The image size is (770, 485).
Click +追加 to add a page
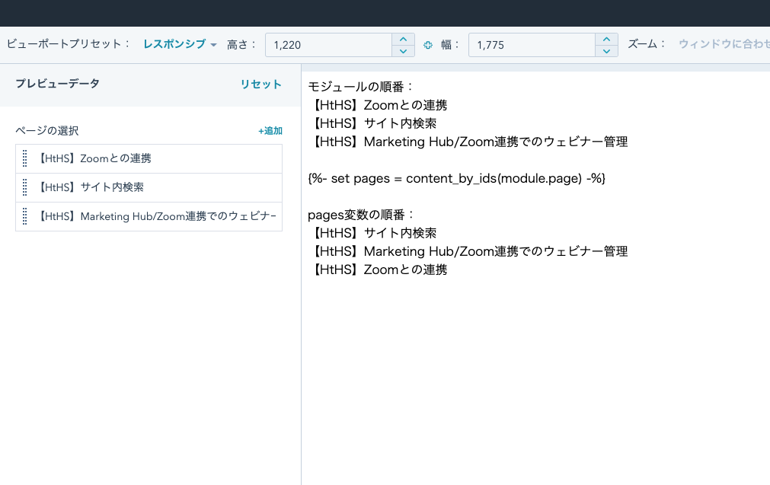270,131
